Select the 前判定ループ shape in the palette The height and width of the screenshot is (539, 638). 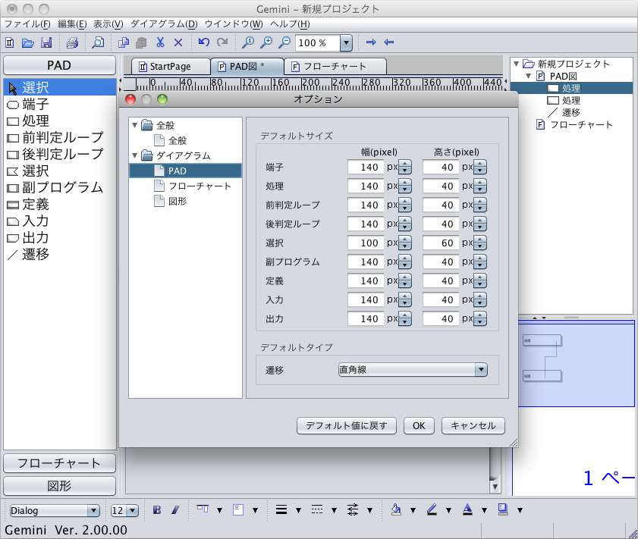coord(60,138)
